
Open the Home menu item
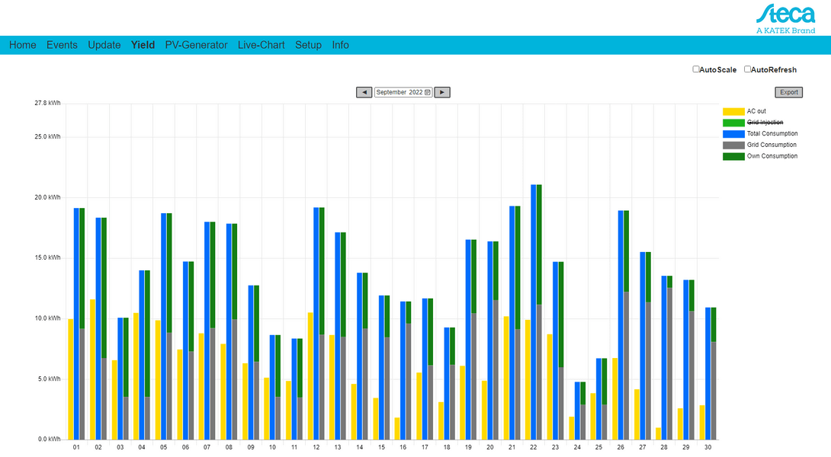[x=23, y=45]
